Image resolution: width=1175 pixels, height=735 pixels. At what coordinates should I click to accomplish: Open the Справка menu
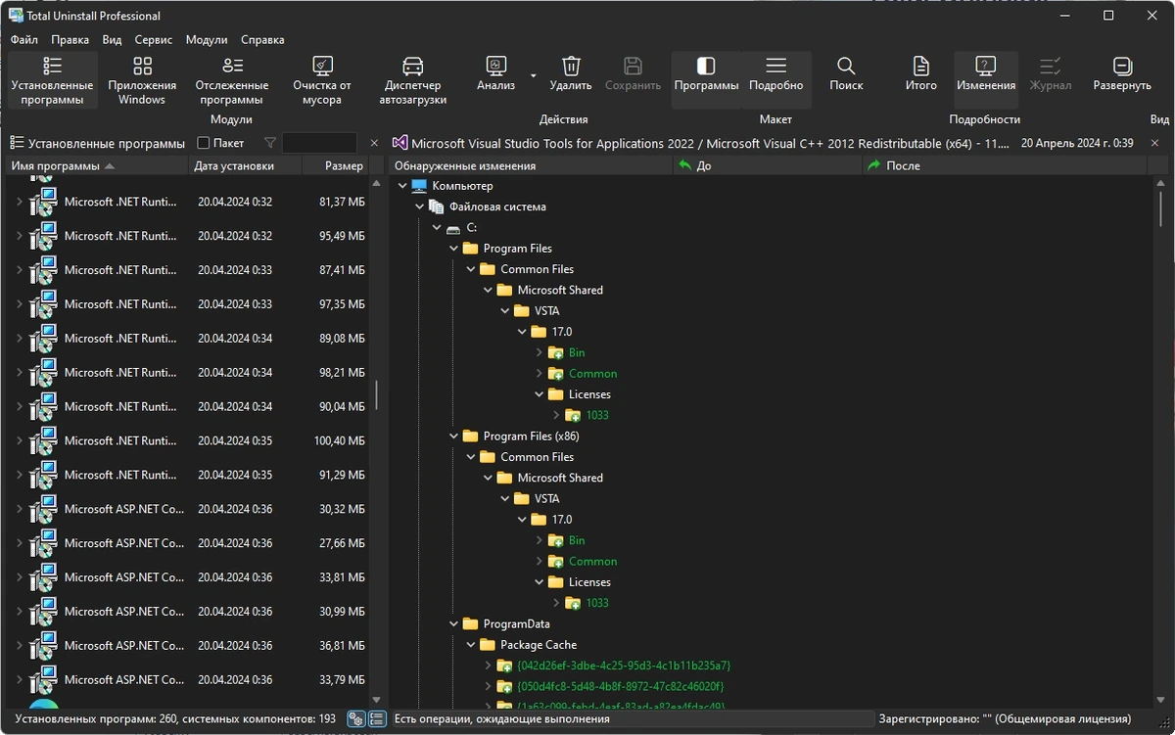pyautogui.click(x=262, y=40)
